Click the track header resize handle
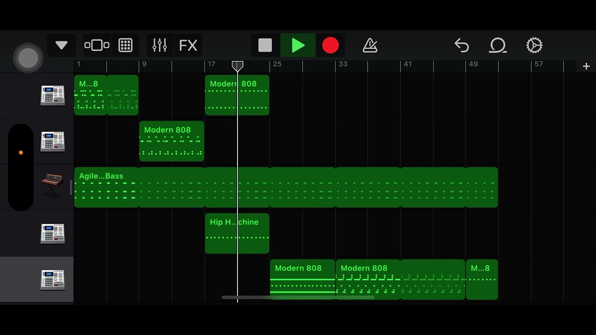596x335 pixels. tap(71, 187)
